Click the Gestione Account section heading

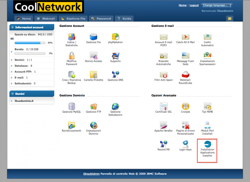(72, 26)
